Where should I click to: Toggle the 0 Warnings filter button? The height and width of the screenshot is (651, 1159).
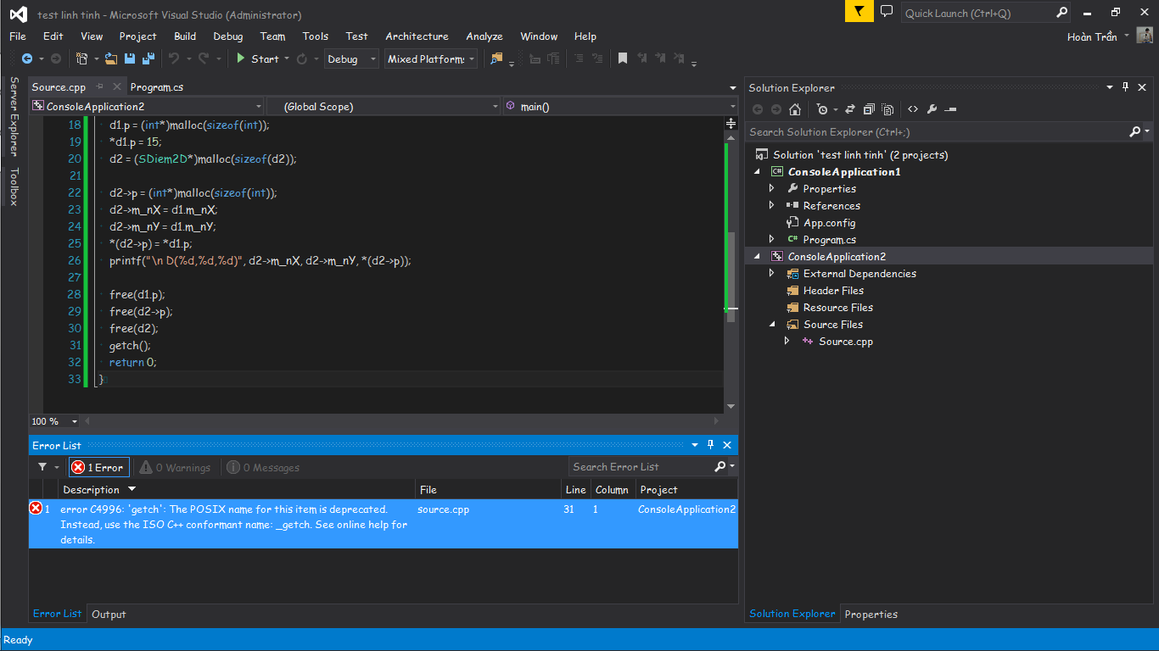(176, 467)
